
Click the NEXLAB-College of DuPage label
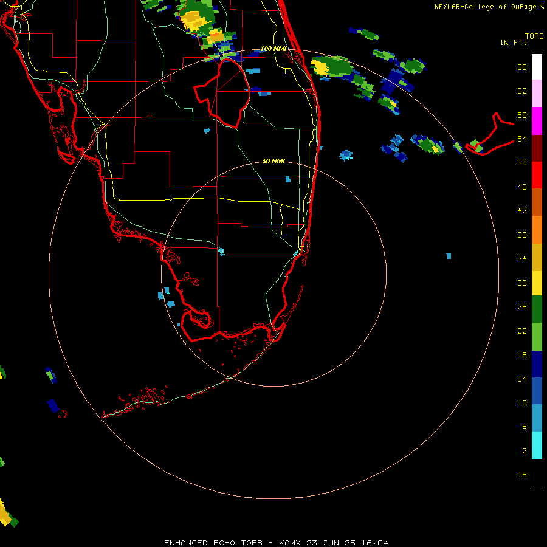click(x=485, y=7)
